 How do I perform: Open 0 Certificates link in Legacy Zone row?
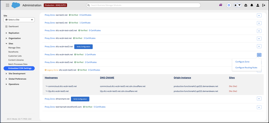pyautogui.click(x=94, y=70)
